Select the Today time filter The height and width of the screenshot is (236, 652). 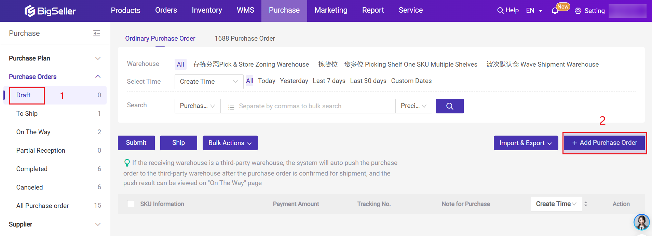click(266, 81)
